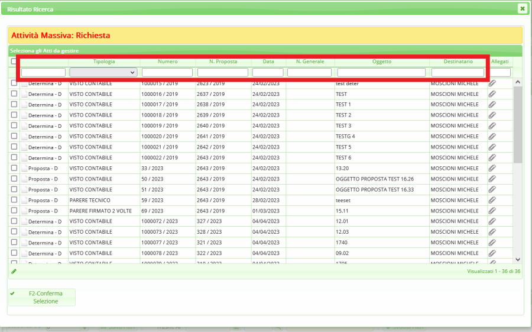The image size is (532, 332).
Task: Sort by Destinatario column header
Action: [x=458, y=62]
